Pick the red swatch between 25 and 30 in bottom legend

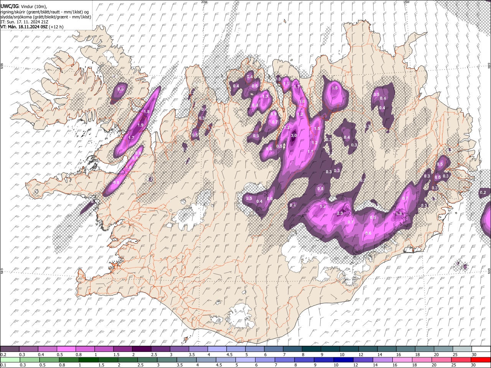point(461,360)
